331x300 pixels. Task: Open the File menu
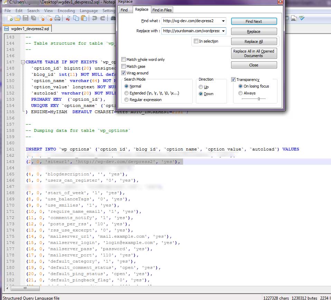coord(8,11)
